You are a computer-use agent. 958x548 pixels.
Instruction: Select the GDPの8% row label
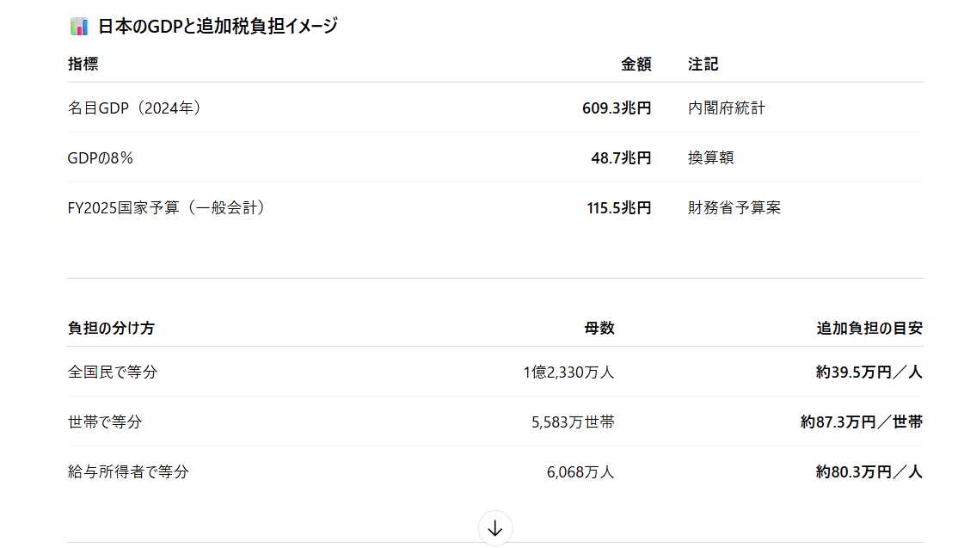101,158
